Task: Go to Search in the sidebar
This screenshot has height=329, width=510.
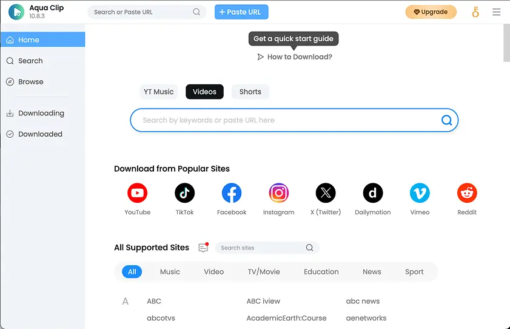Action: point(42,61)
